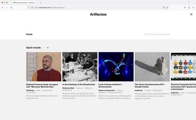Open the Pocket save icon
This screenshot has width=196, height=120.
tap(185, 8)
